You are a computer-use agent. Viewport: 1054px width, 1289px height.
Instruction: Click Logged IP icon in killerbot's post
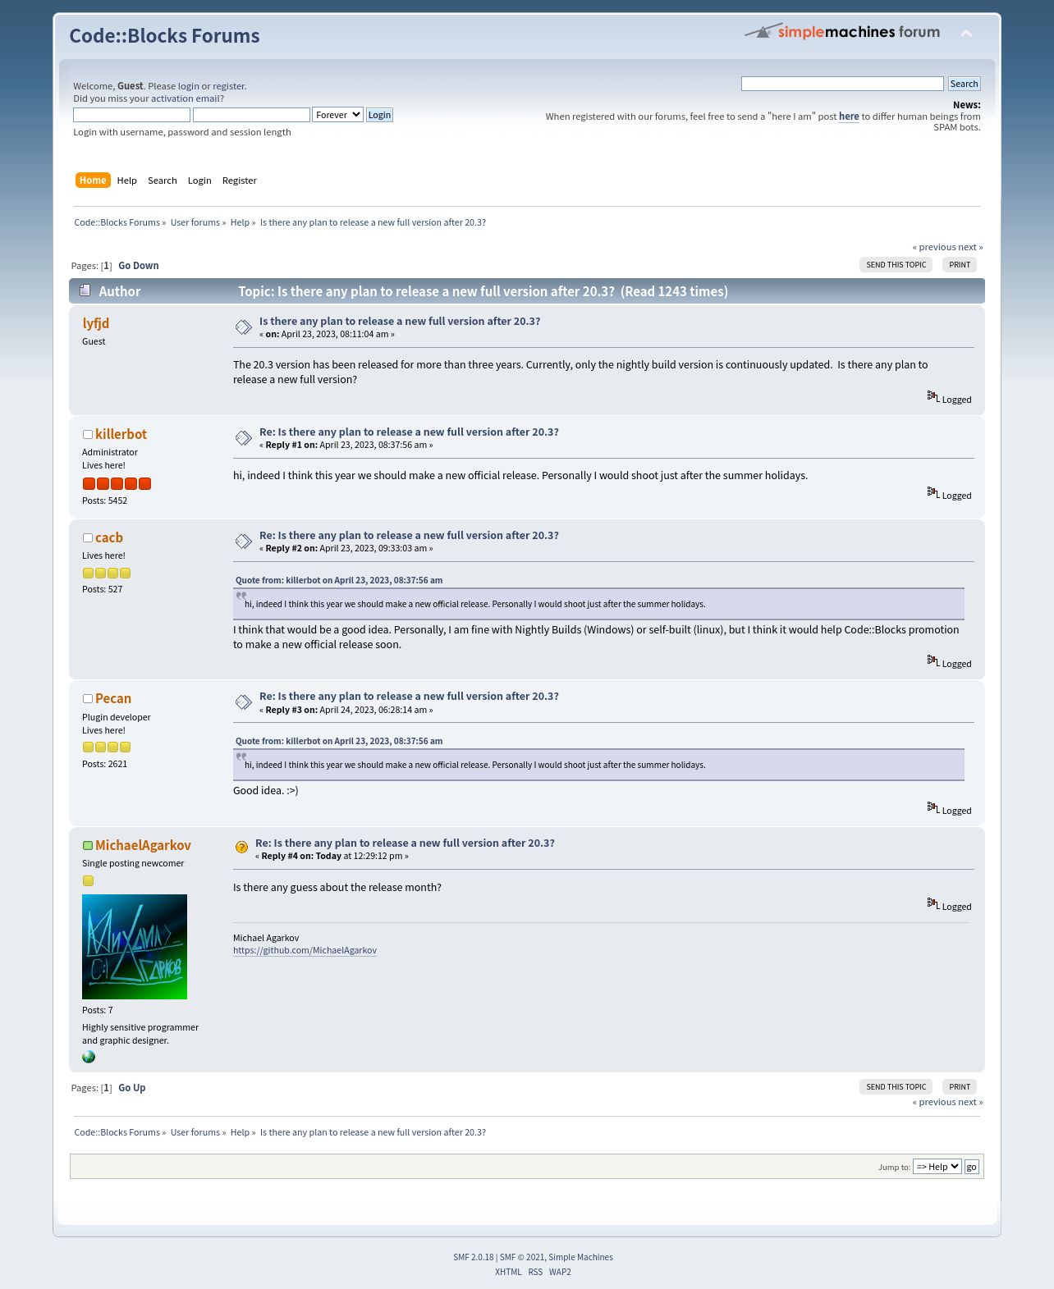933,492
